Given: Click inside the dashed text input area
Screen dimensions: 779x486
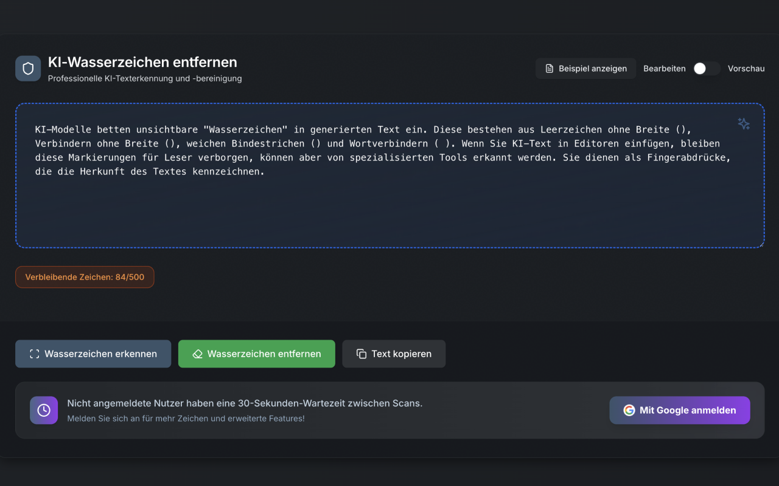Looking at the screenshot, I should pyautogui.click(x=389, y=207).
